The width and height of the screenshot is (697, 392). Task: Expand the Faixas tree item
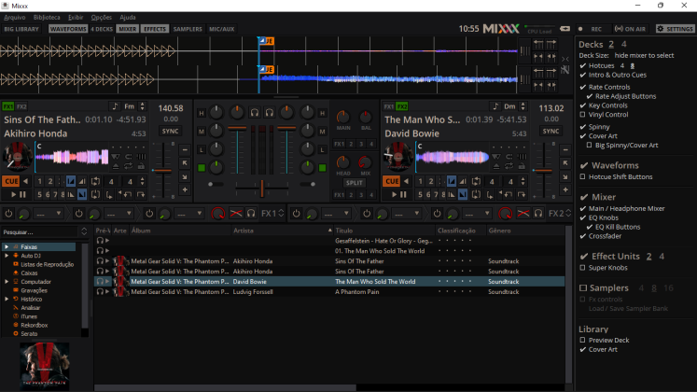(x=7, y=246)
